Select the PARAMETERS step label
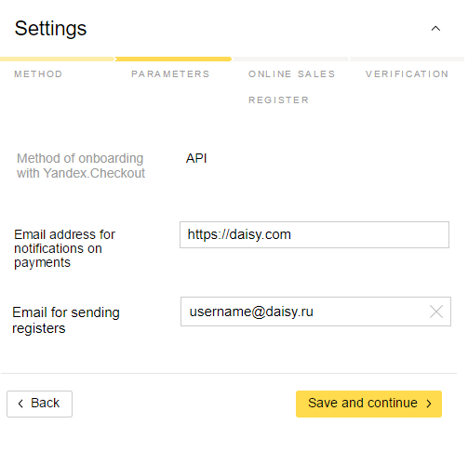 (x=170, y=74)
